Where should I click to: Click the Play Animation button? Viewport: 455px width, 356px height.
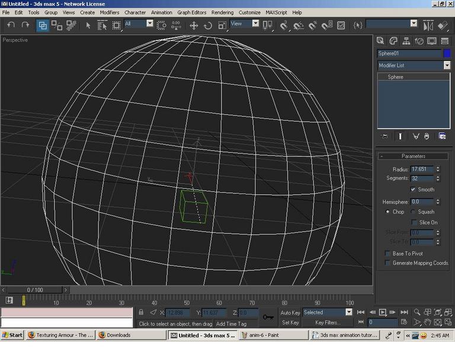383,313
